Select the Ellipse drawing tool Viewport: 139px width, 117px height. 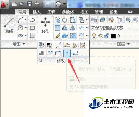coord(21,36)
